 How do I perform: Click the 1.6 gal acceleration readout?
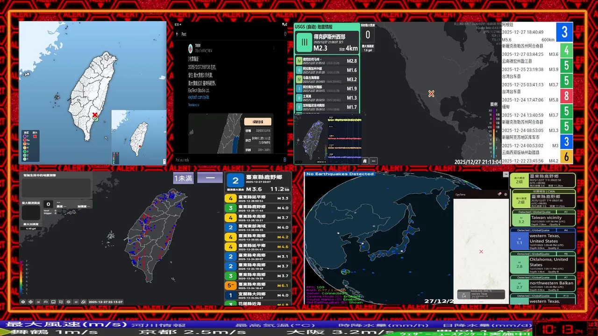coord(368,50)
